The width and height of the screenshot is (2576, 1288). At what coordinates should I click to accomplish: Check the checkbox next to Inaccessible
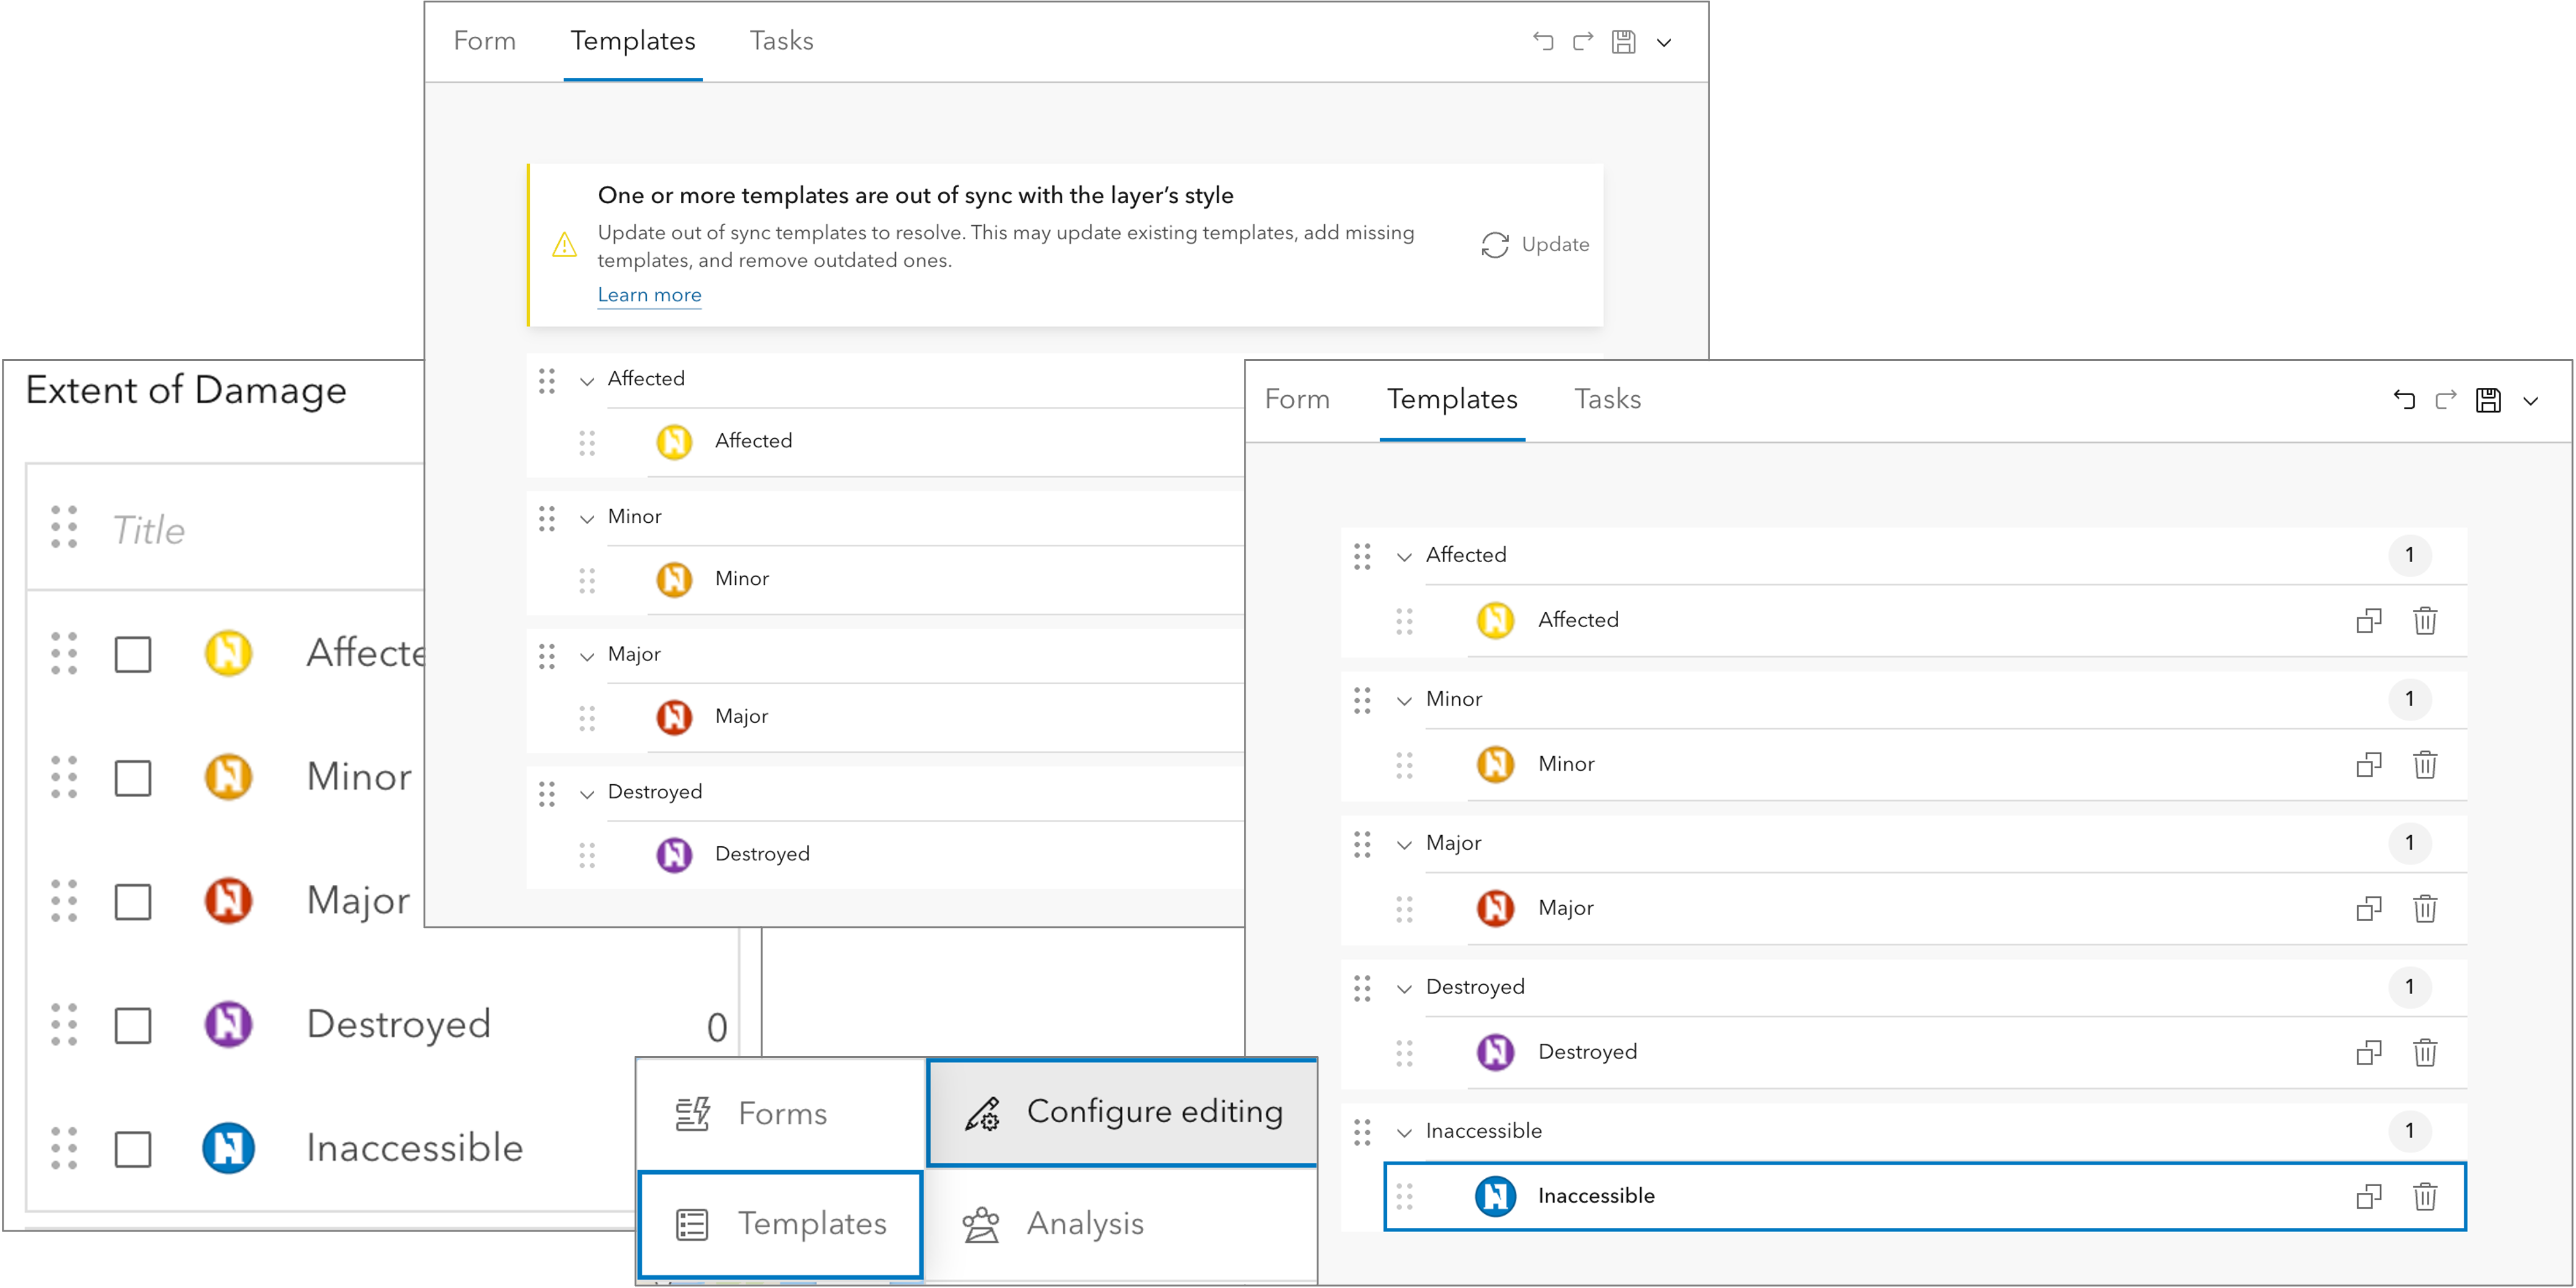pyautogui.click(x=132, y=1148)
